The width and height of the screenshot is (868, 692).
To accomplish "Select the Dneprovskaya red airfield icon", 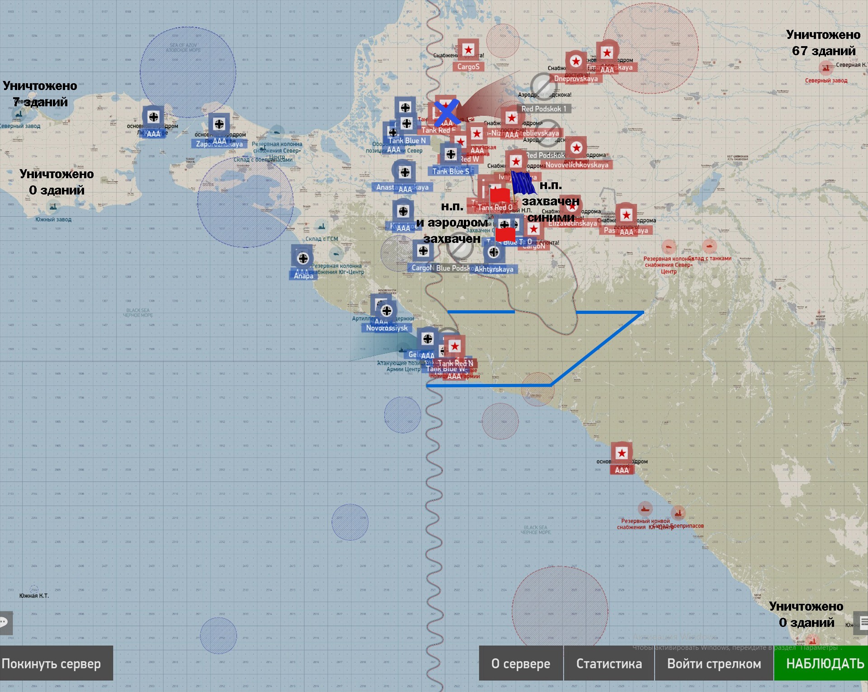I will [x=576, y=61].
